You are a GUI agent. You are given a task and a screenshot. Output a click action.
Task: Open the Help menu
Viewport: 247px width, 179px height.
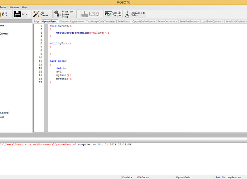pos(24,7)
